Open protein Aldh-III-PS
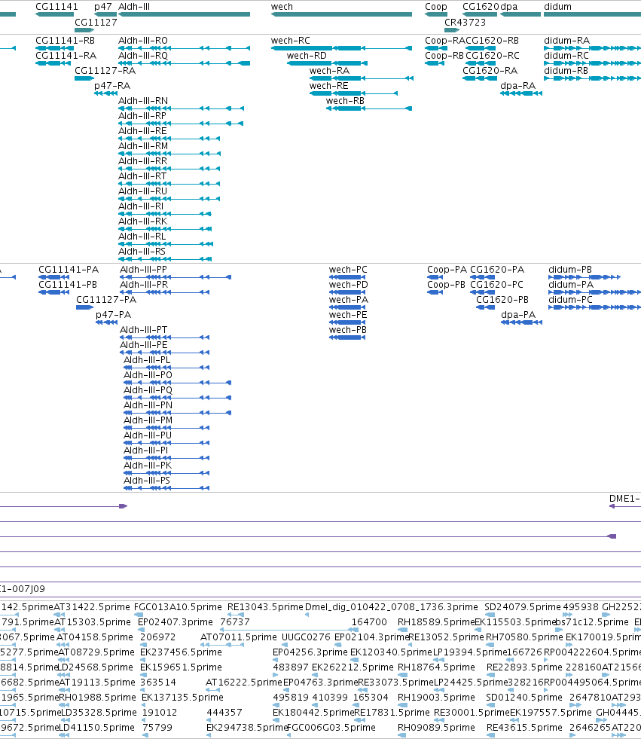The height and width of the screenshot is (739, 641). click(x=147, y=481)
